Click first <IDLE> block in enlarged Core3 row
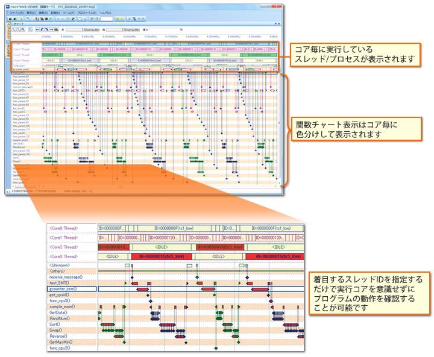Image resolution: width=434 pixels, height=357 pixels. click(x=113, y=256)
